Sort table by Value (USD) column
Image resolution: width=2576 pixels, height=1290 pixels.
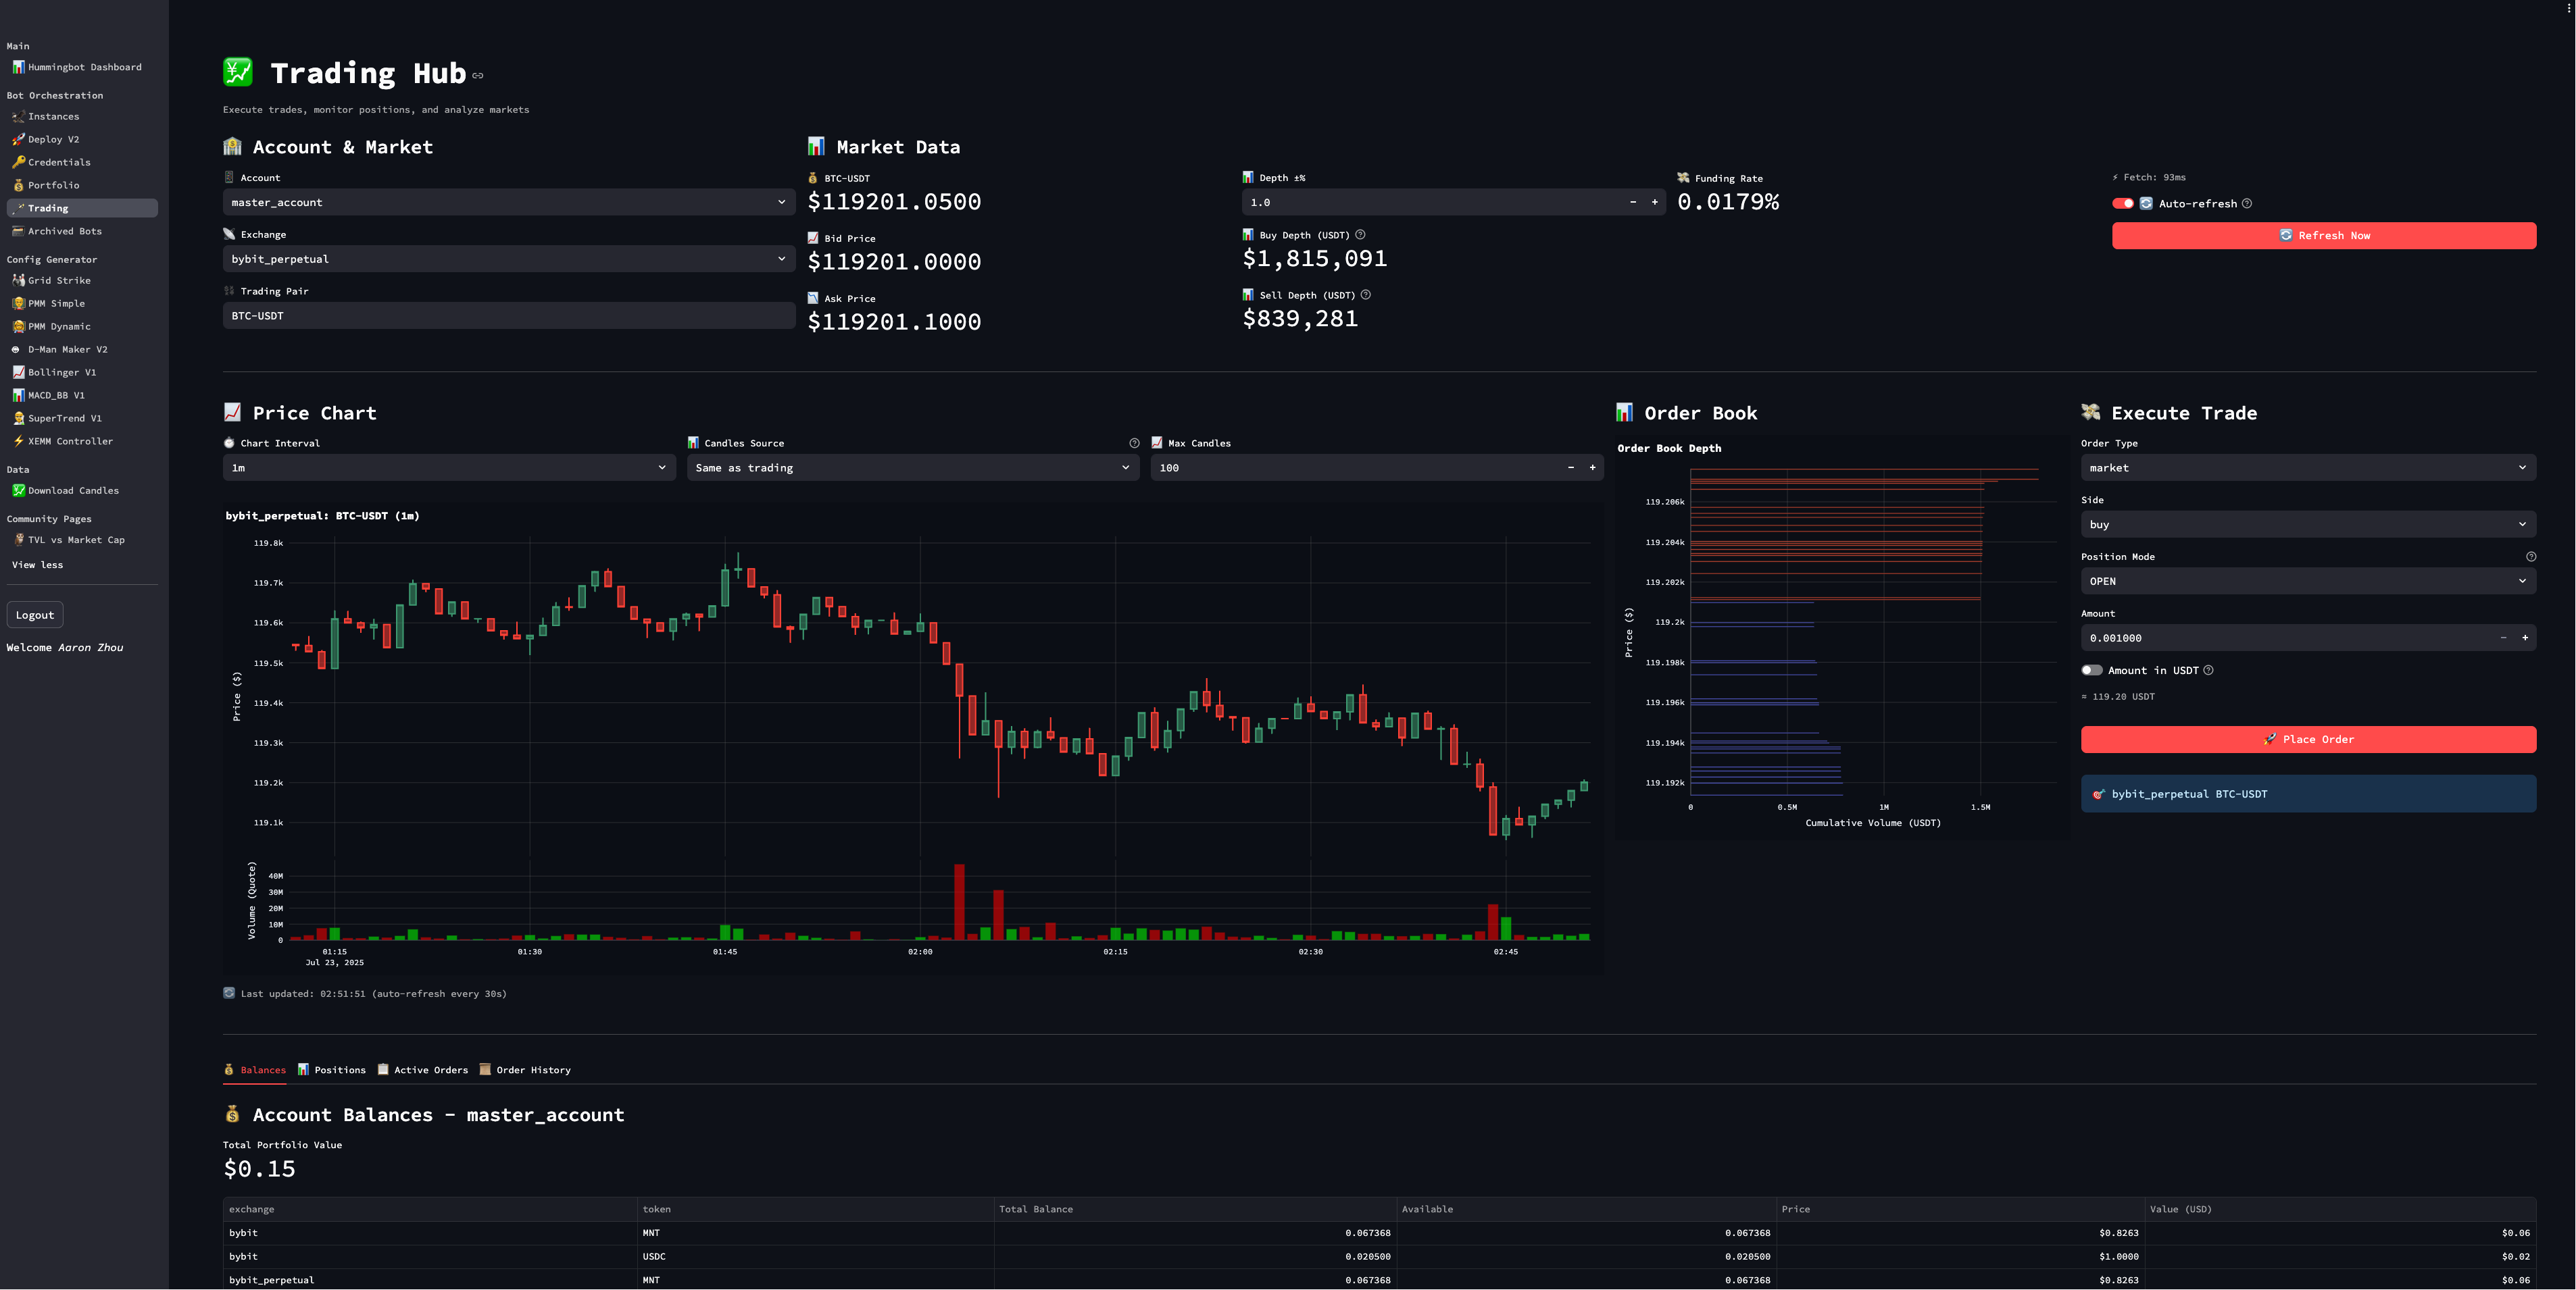2340,1209
